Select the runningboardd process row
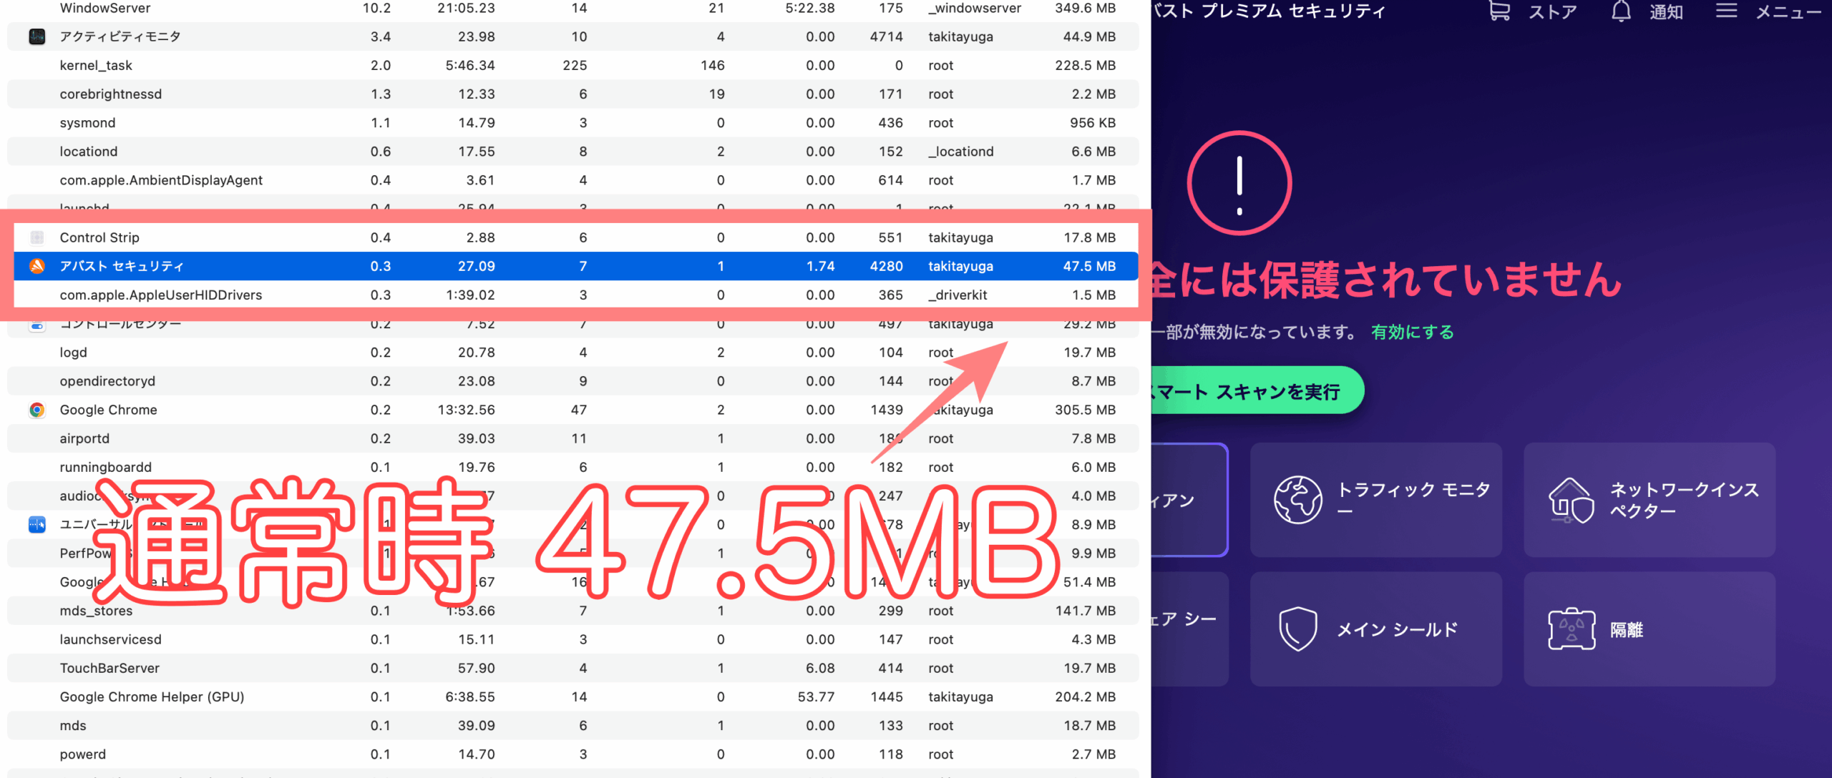 pyautogui.click(x=572, y=467)
